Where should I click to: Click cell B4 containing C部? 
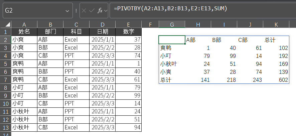pyautogui.click(x=50, y=56)
